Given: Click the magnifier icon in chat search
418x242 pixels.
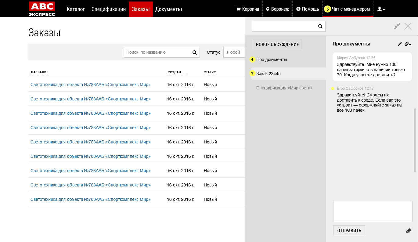Looking at the screenshot, I should tap(320, 26).
